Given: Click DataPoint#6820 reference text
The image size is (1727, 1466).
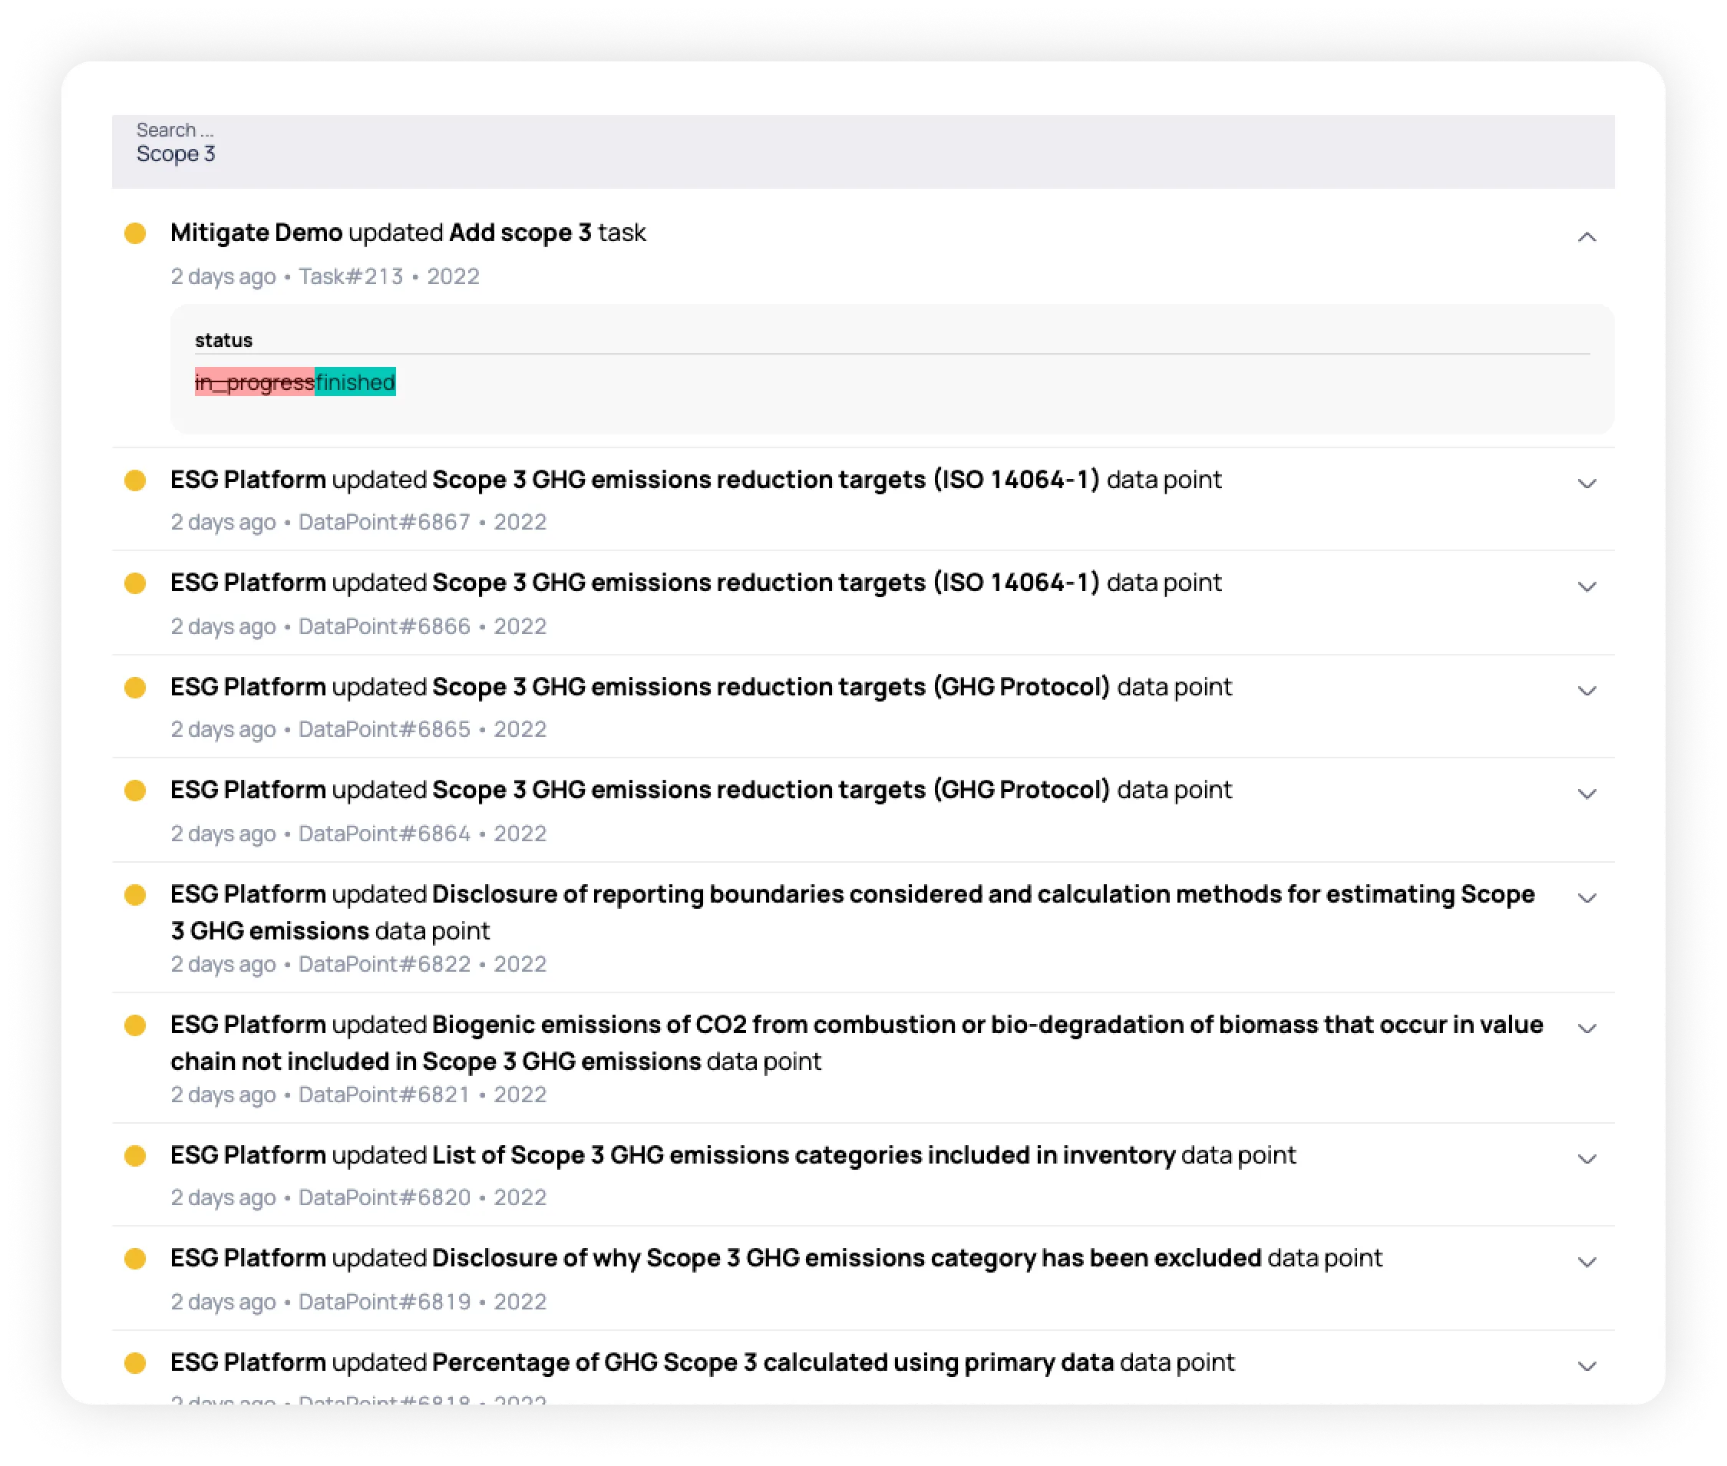Looking at the screenshot, I should tap(384, 1197).
